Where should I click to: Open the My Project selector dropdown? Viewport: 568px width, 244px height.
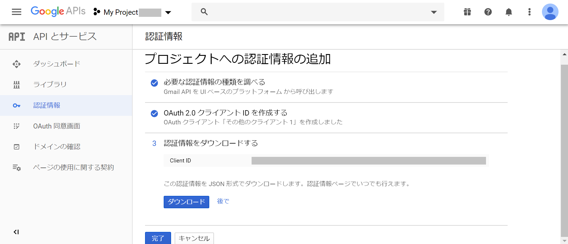tap(133, 12)
